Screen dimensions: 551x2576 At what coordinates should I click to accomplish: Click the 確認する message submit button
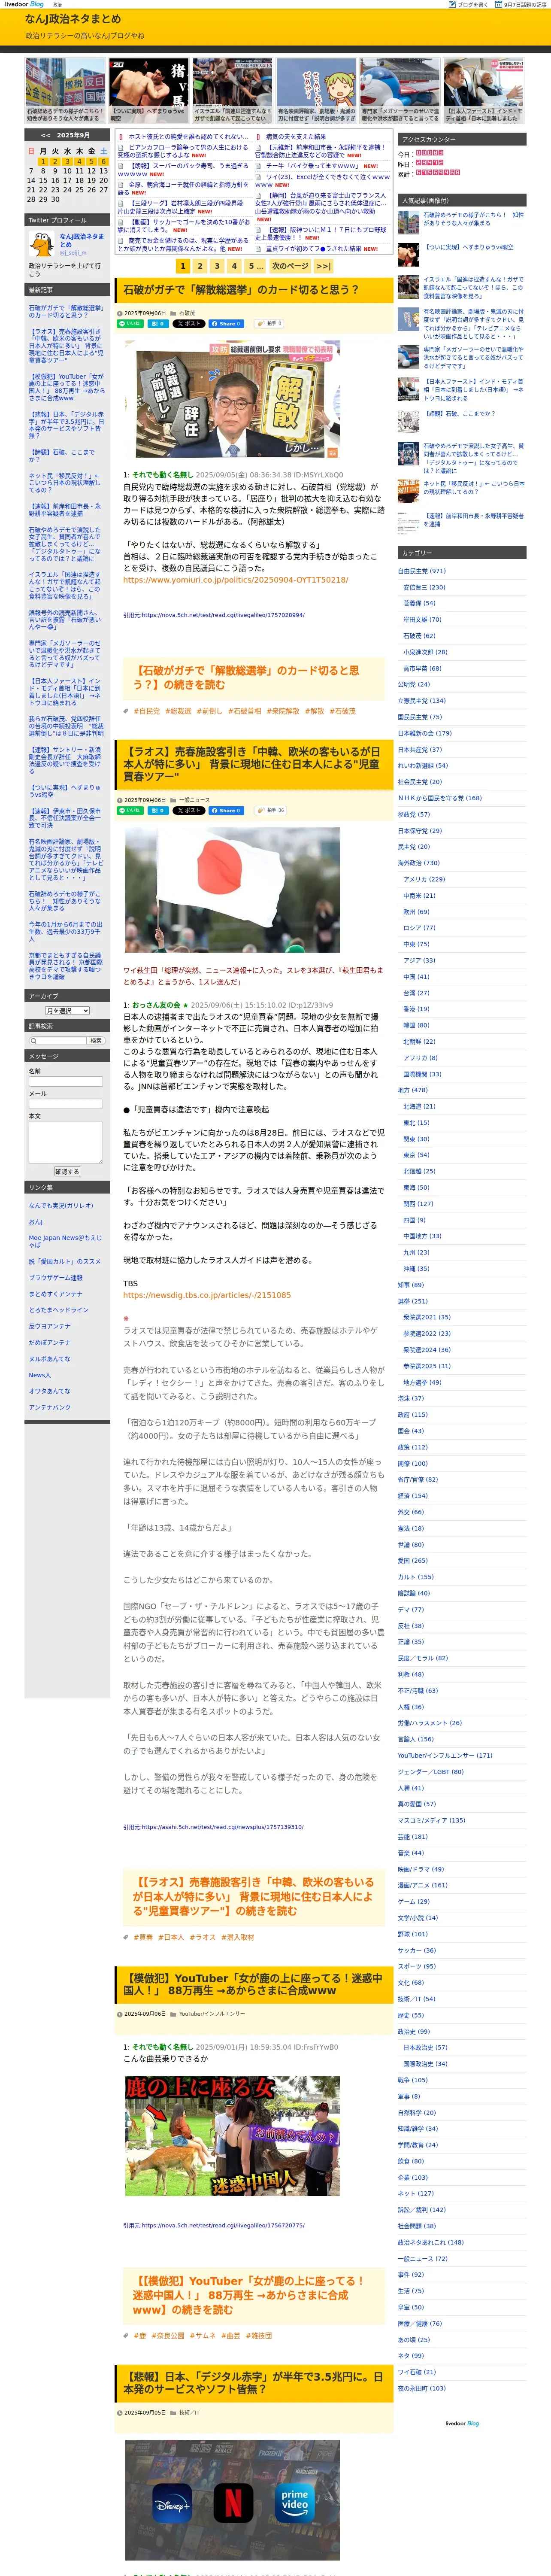click(66, 1171)
